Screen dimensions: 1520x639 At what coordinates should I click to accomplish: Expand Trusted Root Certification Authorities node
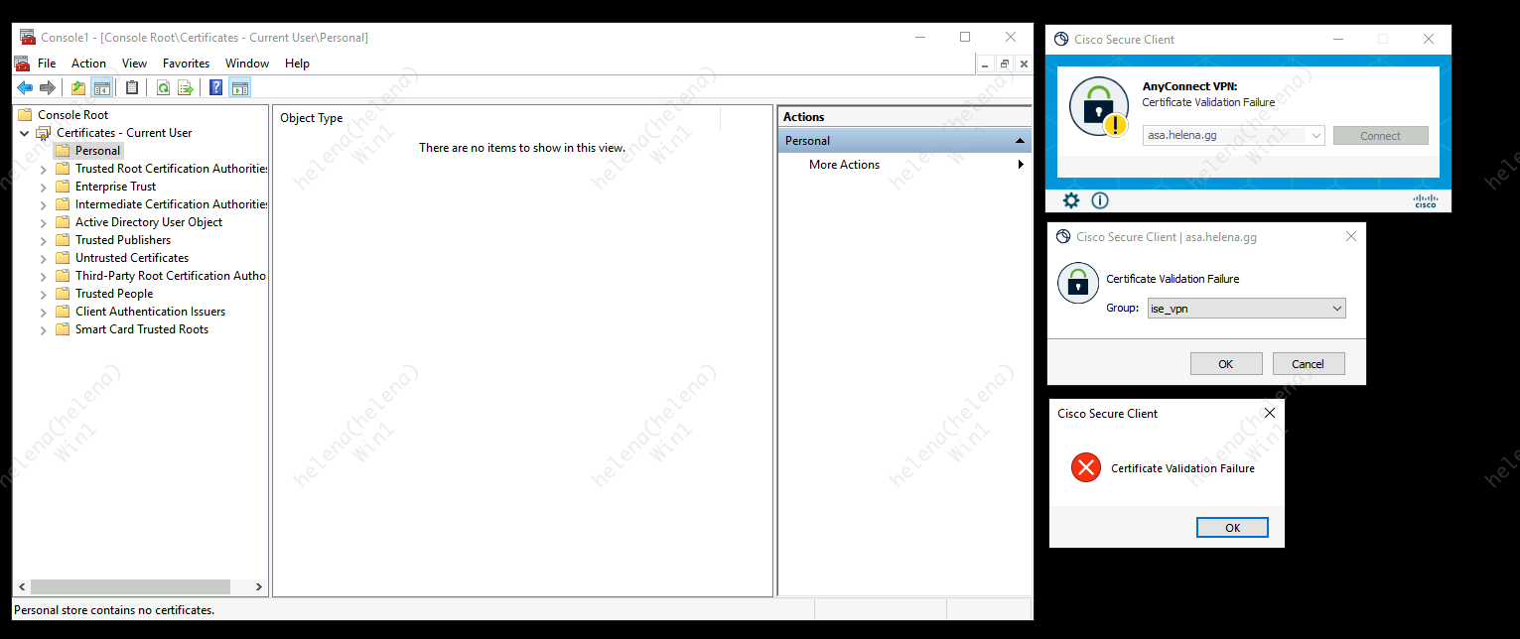coord(44,170)
